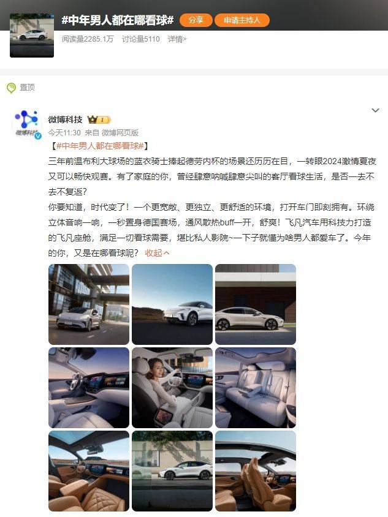The width and height of the screenshot is (388, 517).
Task: Open the #中年男人都在哪看球# hashtag link in post
Action: pyautogui.click(x=100, y=146)
